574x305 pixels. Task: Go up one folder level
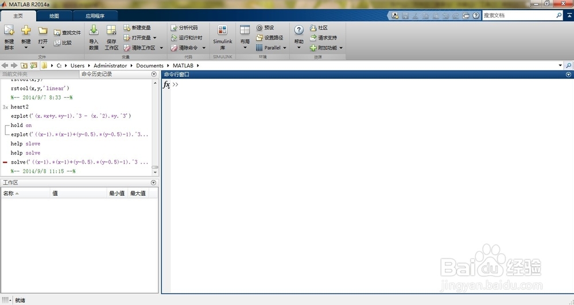(x=24, y=65)
